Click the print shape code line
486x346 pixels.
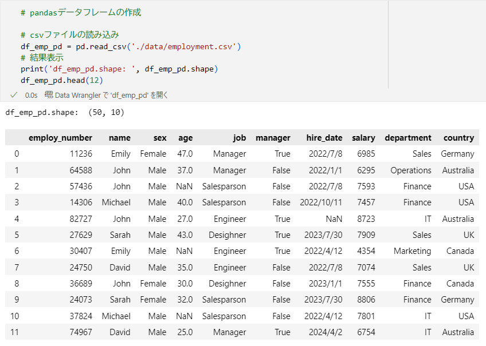119,69
